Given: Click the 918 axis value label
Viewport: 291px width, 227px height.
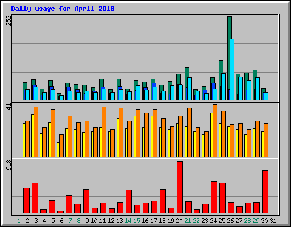Looking at the screenshot, I should [9, 165].
